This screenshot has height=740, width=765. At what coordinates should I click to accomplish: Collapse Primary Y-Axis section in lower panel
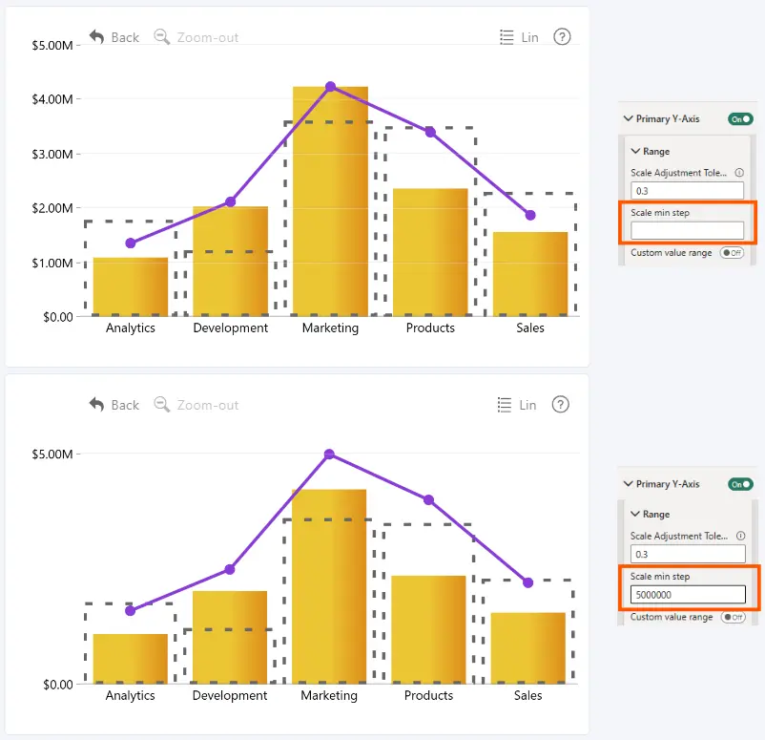[x=629, y=483]
